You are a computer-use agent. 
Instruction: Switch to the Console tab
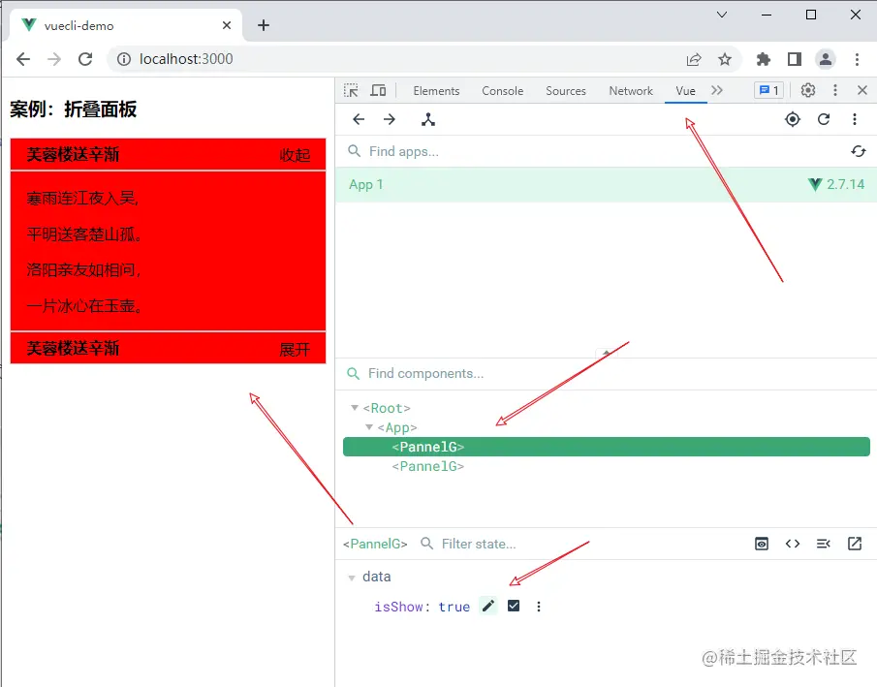click(502, 91)
